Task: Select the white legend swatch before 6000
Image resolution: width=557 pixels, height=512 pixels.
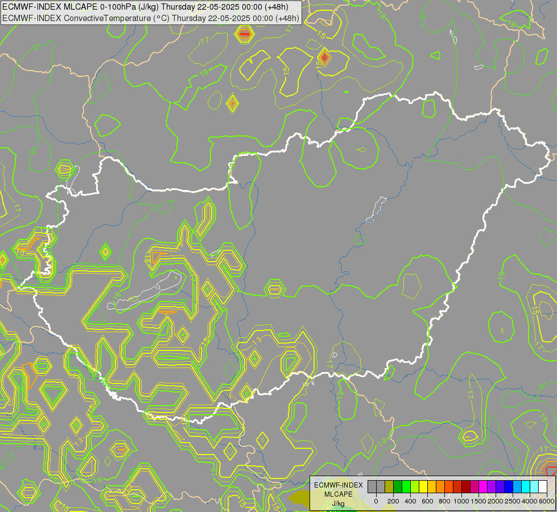Action: click(x=543, y=487)
